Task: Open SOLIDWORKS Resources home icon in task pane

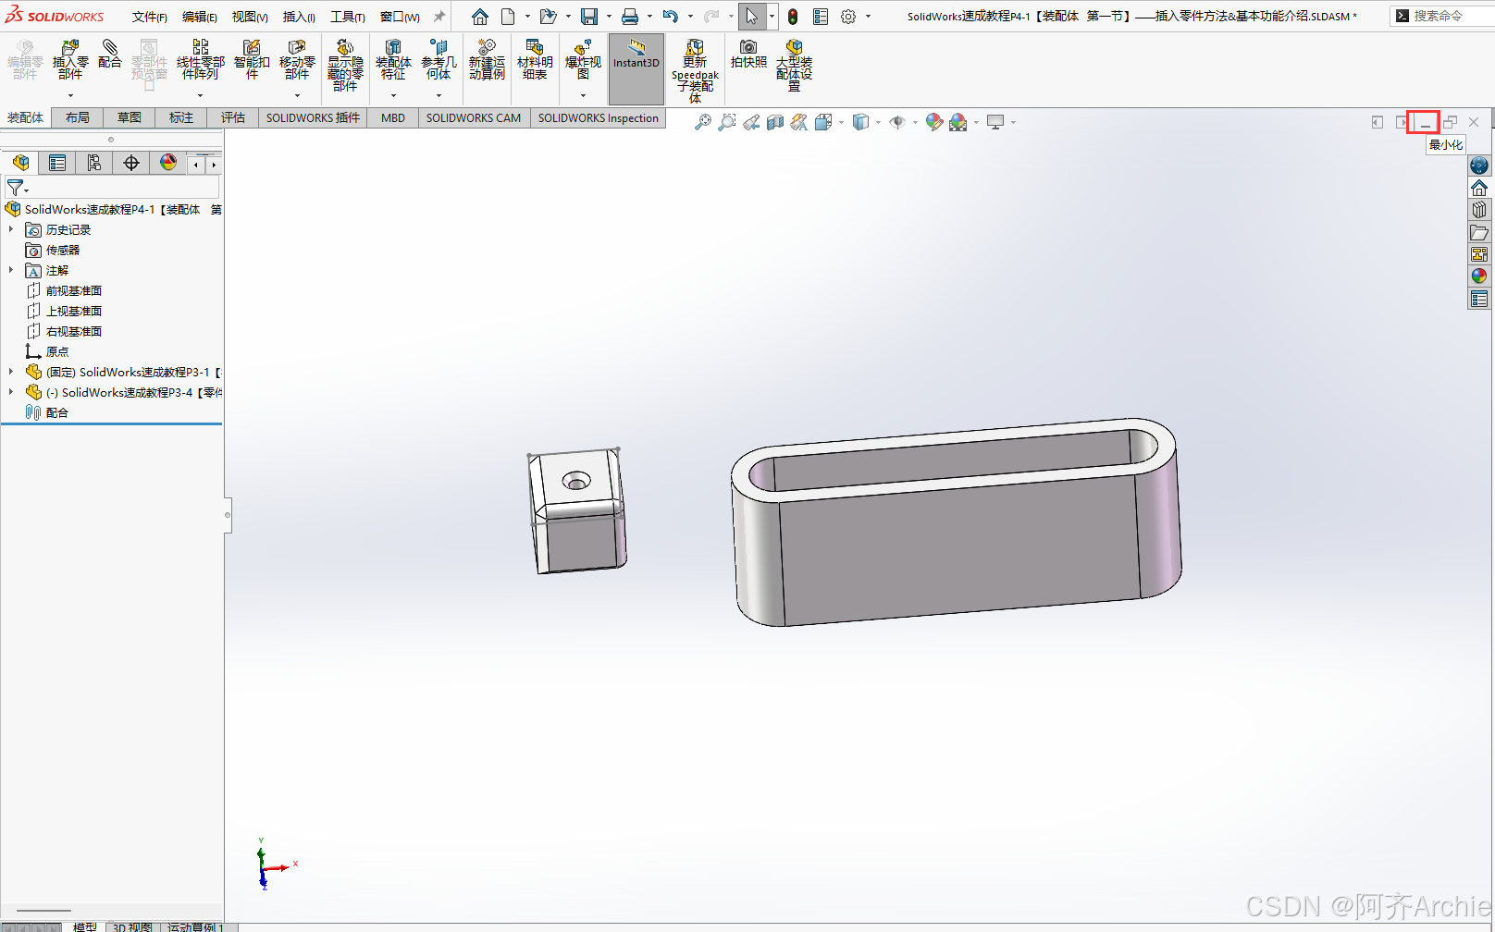Action: click(x=1479, y=188)
